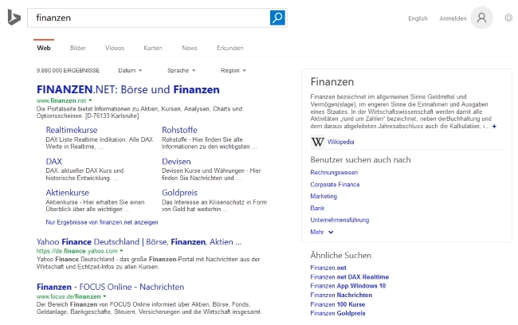Click the magnifier search button
The height and width of the screenshot is (325, 518).
coord(277,18)
